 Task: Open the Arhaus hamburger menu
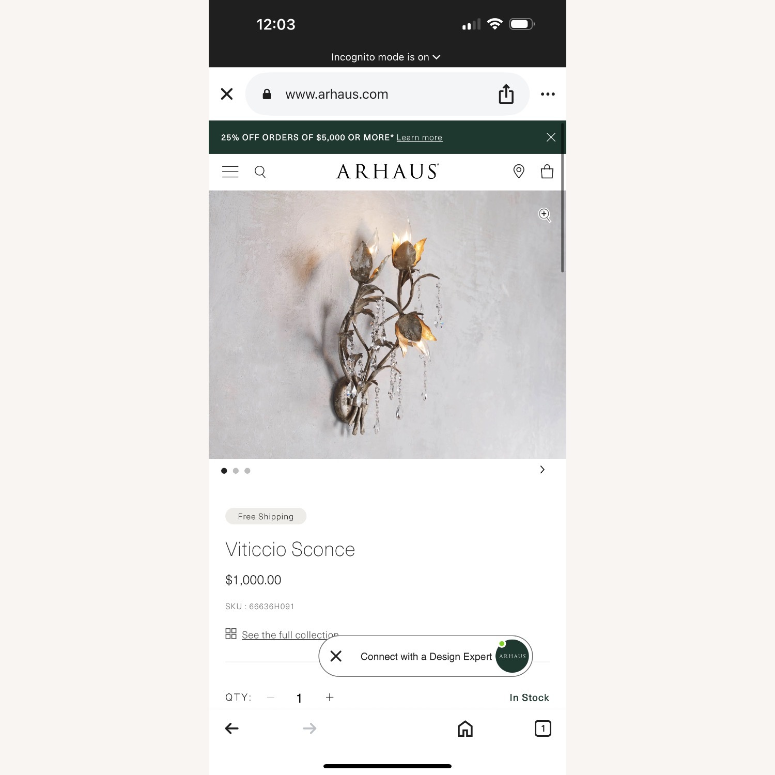pos(230,172)
